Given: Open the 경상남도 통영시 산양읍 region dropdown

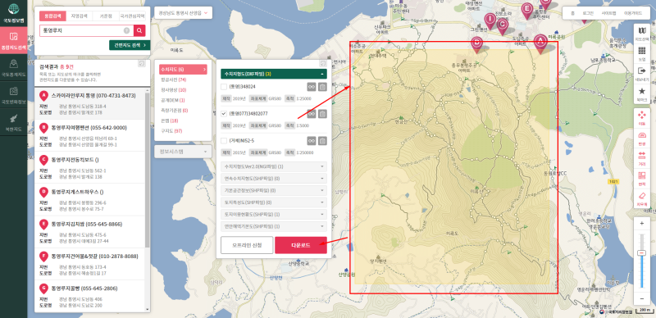Looking at the screenshot, I should tap(183, 13).
